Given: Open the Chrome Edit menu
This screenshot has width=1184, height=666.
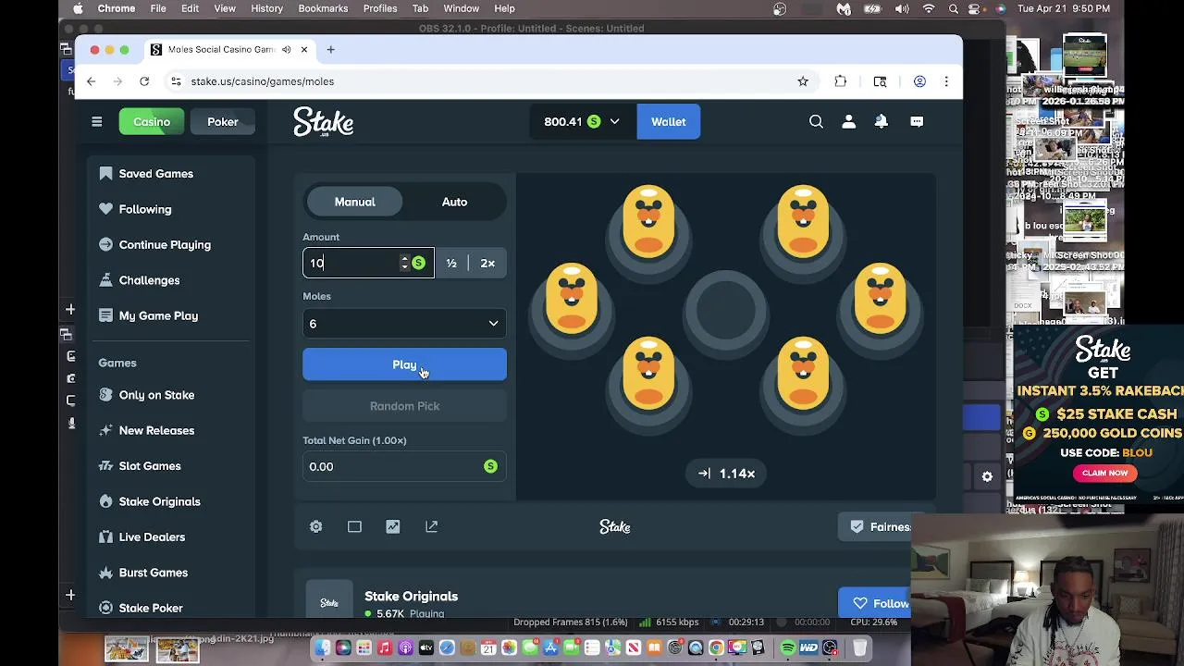Looking at the screenshot, I should pyautogui.click(x=190, y=8).
